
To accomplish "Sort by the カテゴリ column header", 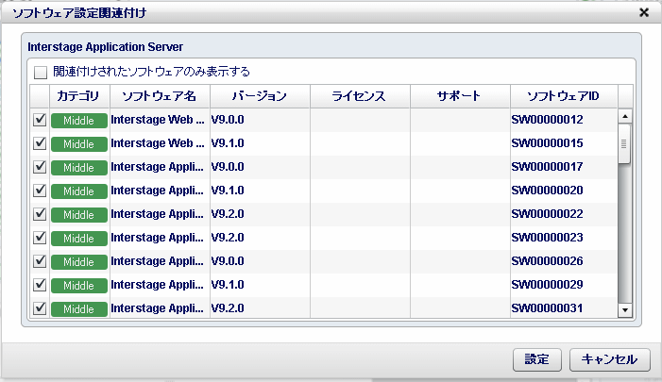I will [x=79, y=96].
